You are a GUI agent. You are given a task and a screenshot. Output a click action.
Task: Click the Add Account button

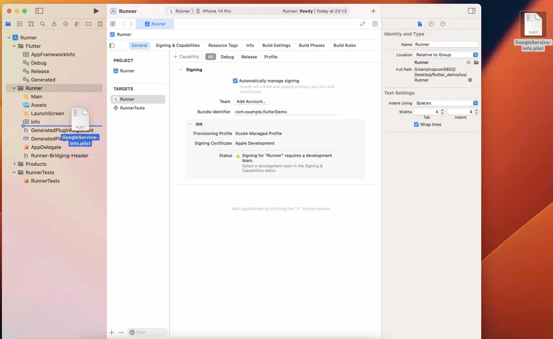tap(251, 101)
